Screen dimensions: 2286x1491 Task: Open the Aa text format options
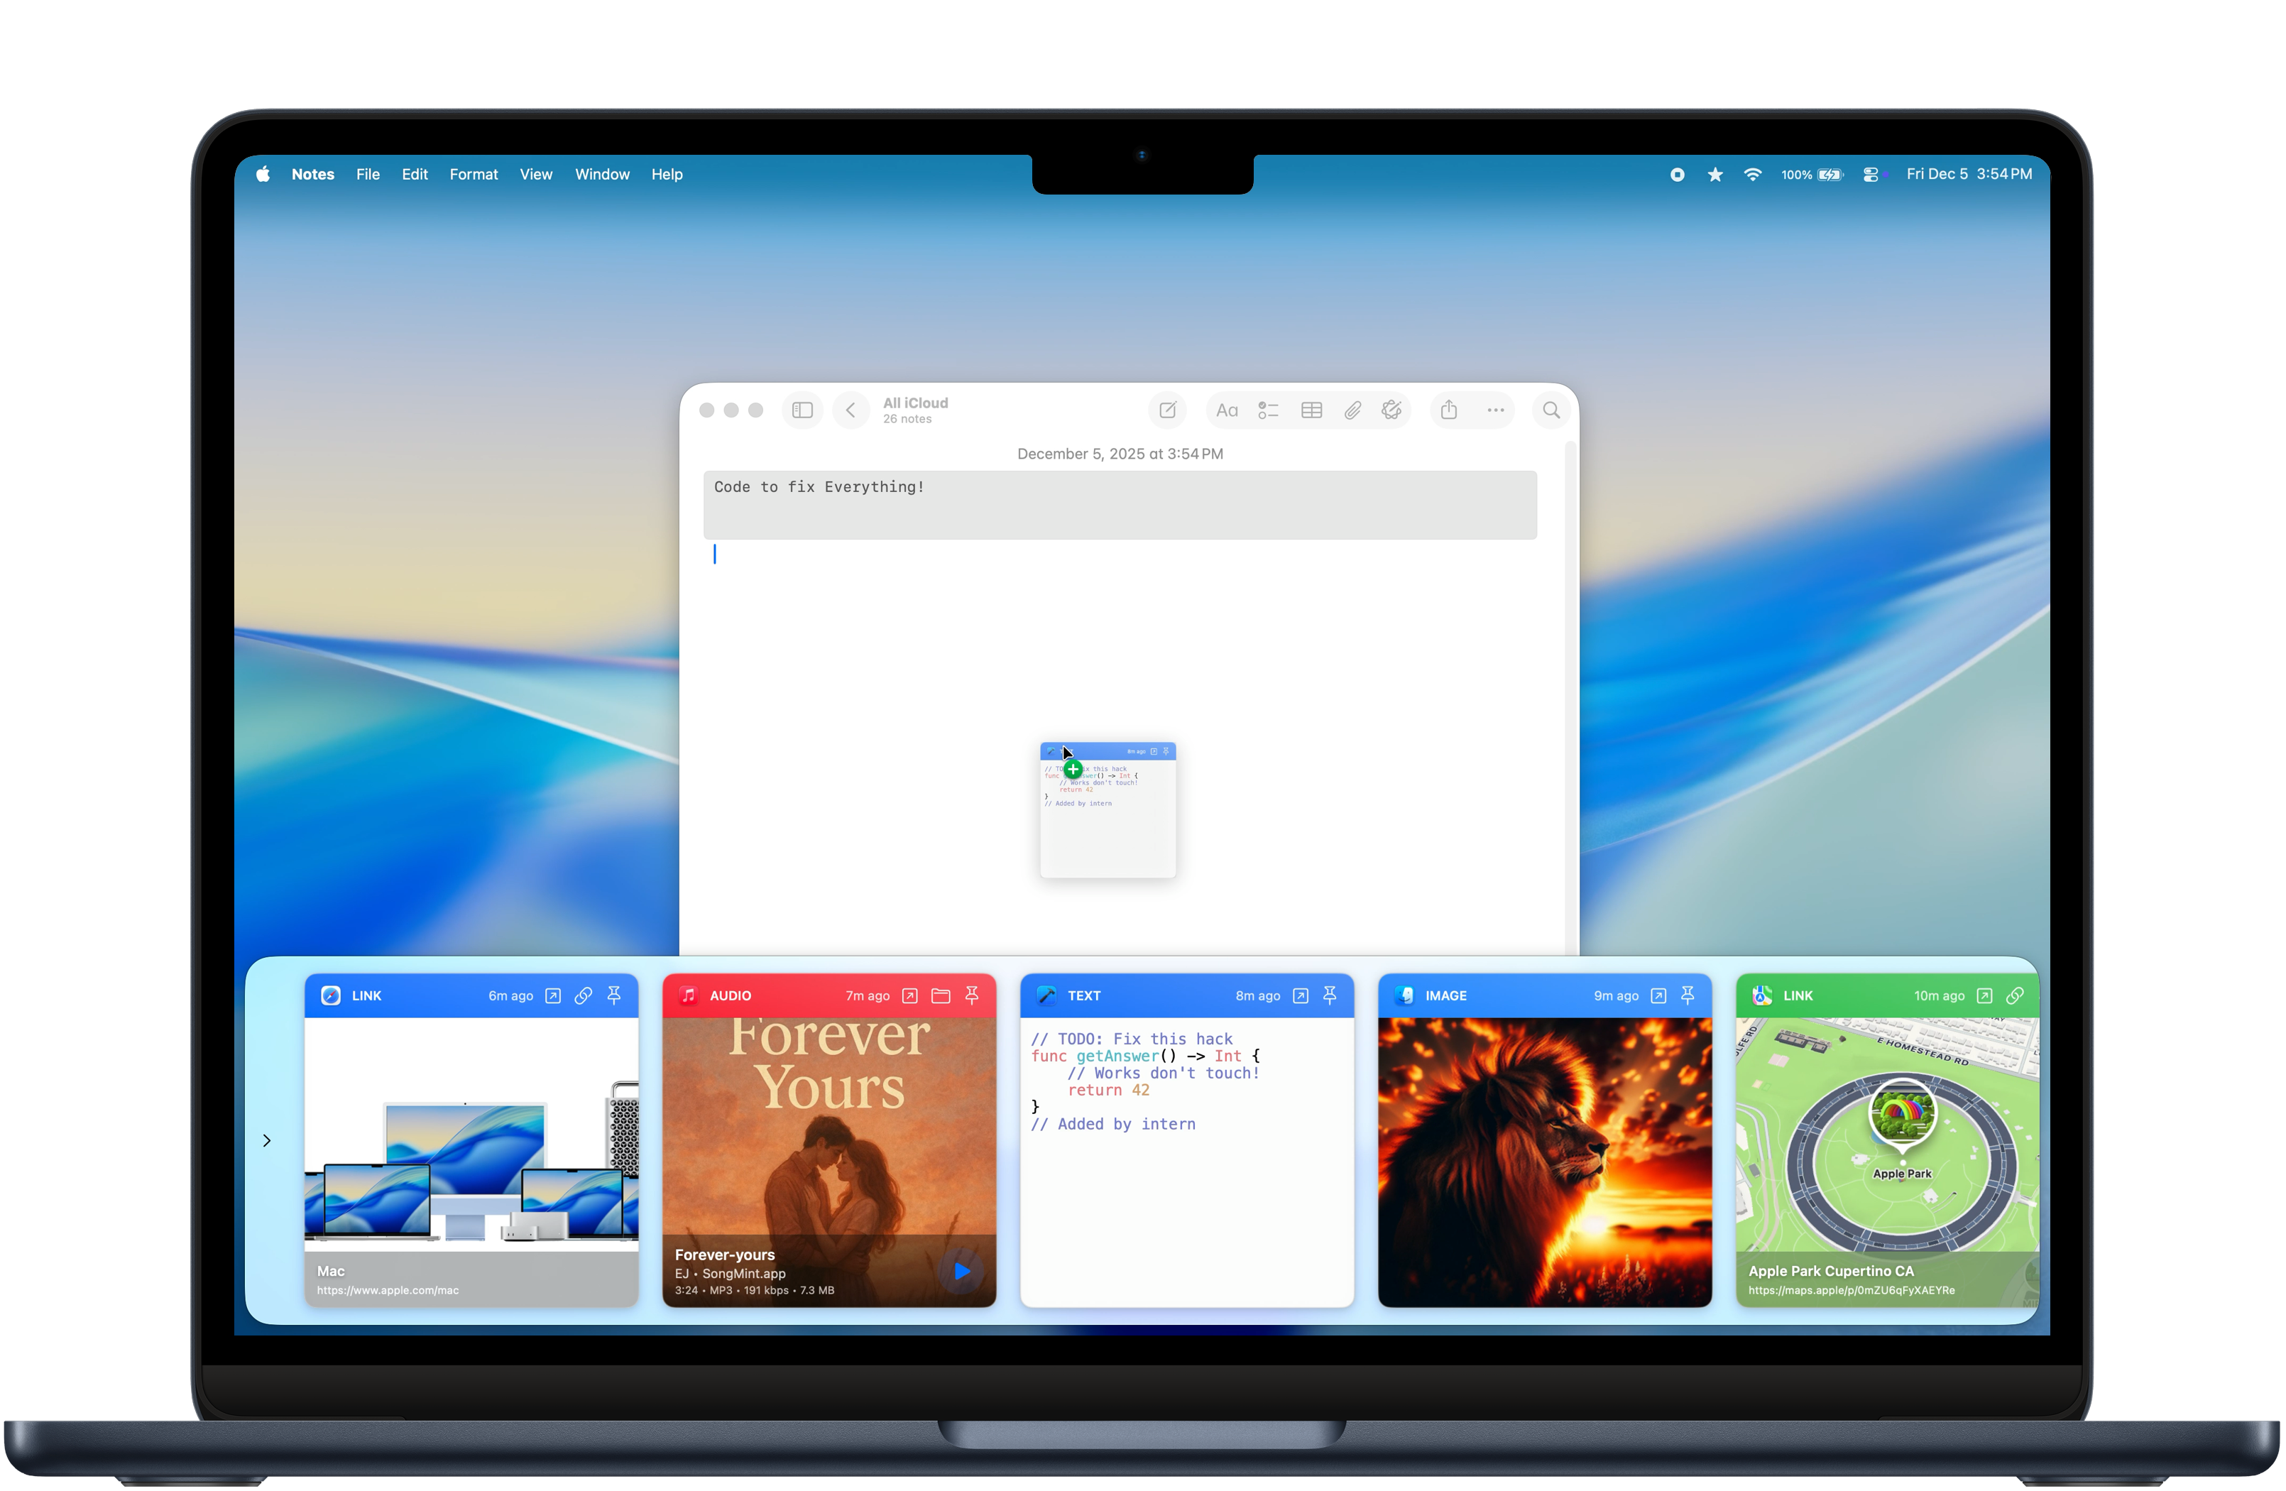click(x=1227, y=410)
